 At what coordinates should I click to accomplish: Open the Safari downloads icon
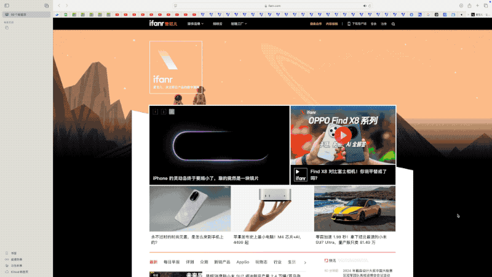coord(461,6)
